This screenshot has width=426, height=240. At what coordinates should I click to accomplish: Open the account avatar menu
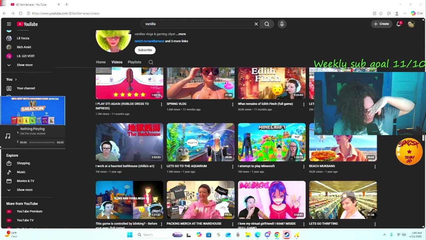click(411, 24)
